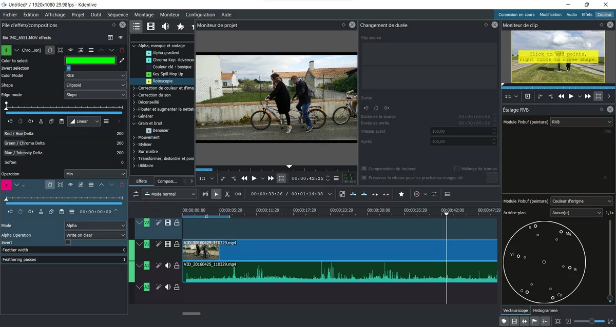Pick color with the eyedropper tool

[x=122, y=60]
